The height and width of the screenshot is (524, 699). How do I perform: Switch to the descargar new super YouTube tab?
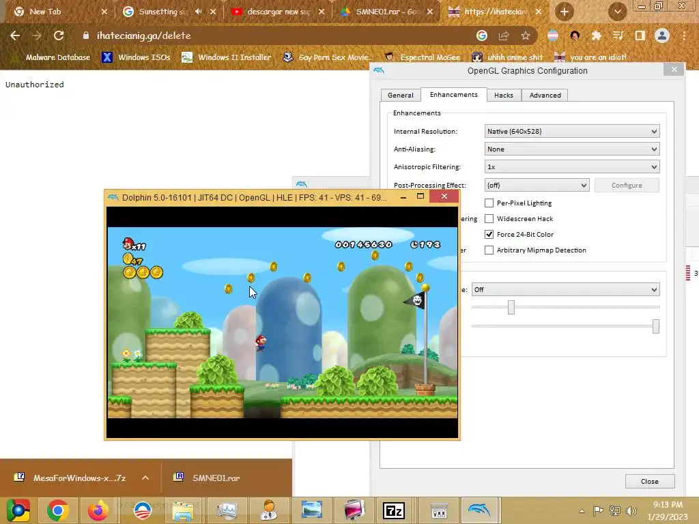[279, 12]
